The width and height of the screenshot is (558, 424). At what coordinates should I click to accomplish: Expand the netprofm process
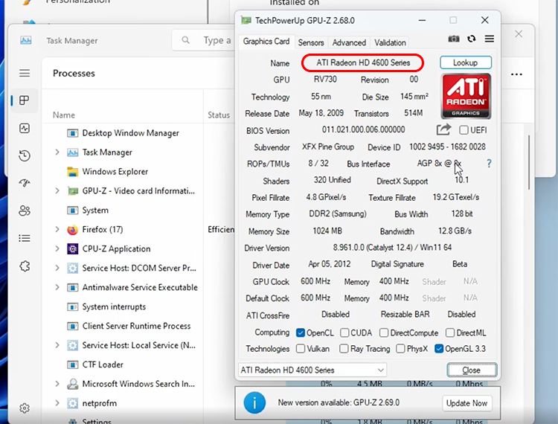(57, 403)
